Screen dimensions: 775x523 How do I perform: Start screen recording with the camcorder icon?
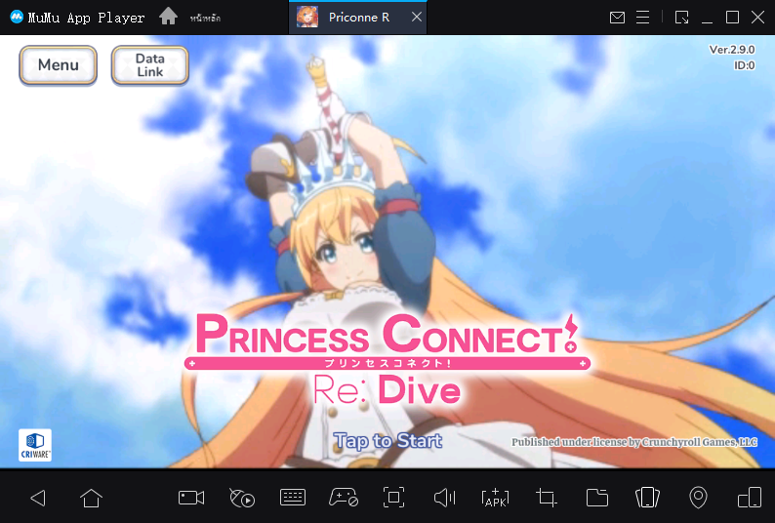click(191, 499)
